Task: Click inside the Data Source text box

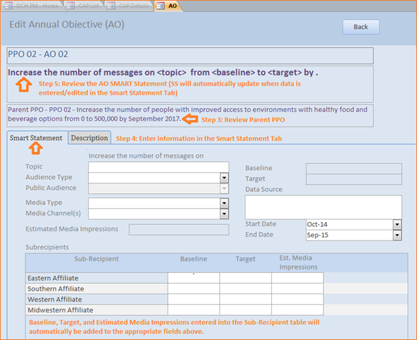Action: [x=324, y=207]
